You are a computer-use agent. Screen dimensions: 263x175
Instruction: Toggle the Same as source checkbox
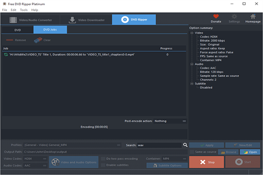tap(192, 152)
